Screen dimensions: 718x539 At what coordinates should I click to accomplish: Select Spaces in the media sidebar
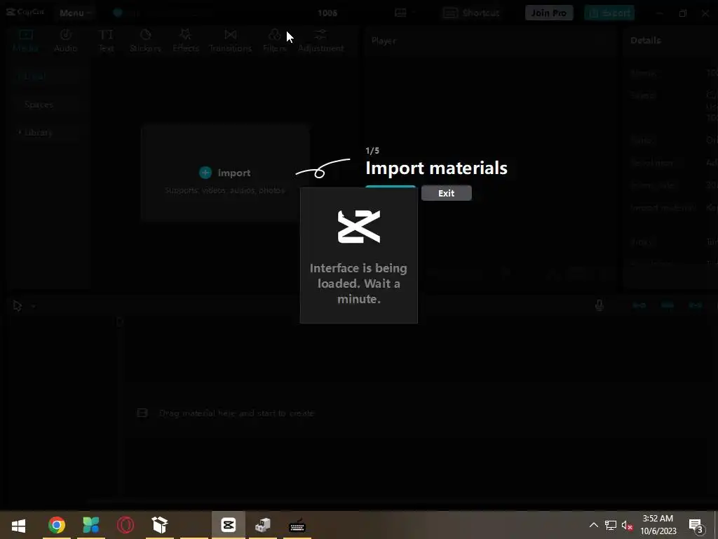[39, 105]
